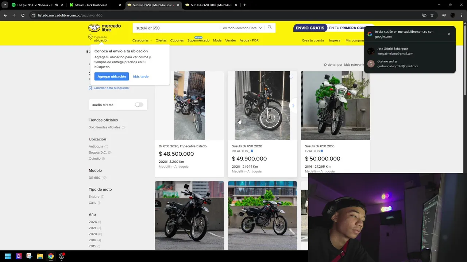Switch to Suzuki Dr 650 2016 tab
This screenshot has width=467, height=262.
click(211, 5)
